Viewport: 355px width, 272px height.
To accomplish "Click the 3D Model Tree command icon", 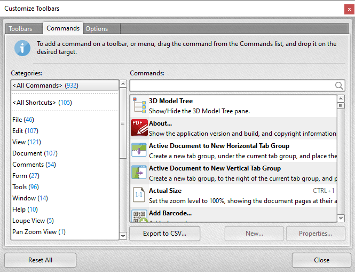I will pos(139,105).
